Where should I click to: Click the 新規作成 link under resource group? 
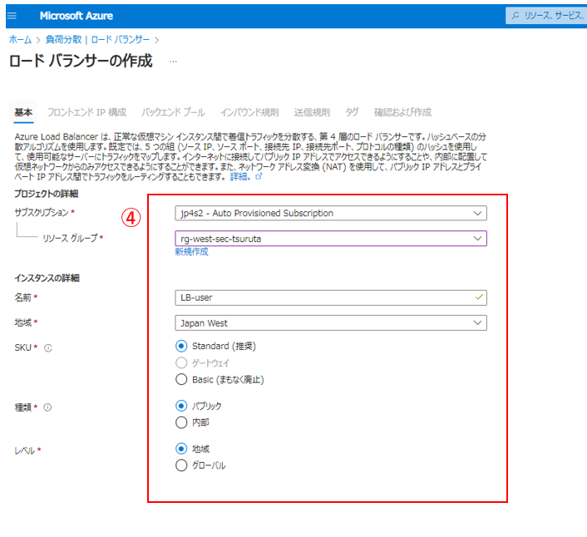click(x=191, y=252)
